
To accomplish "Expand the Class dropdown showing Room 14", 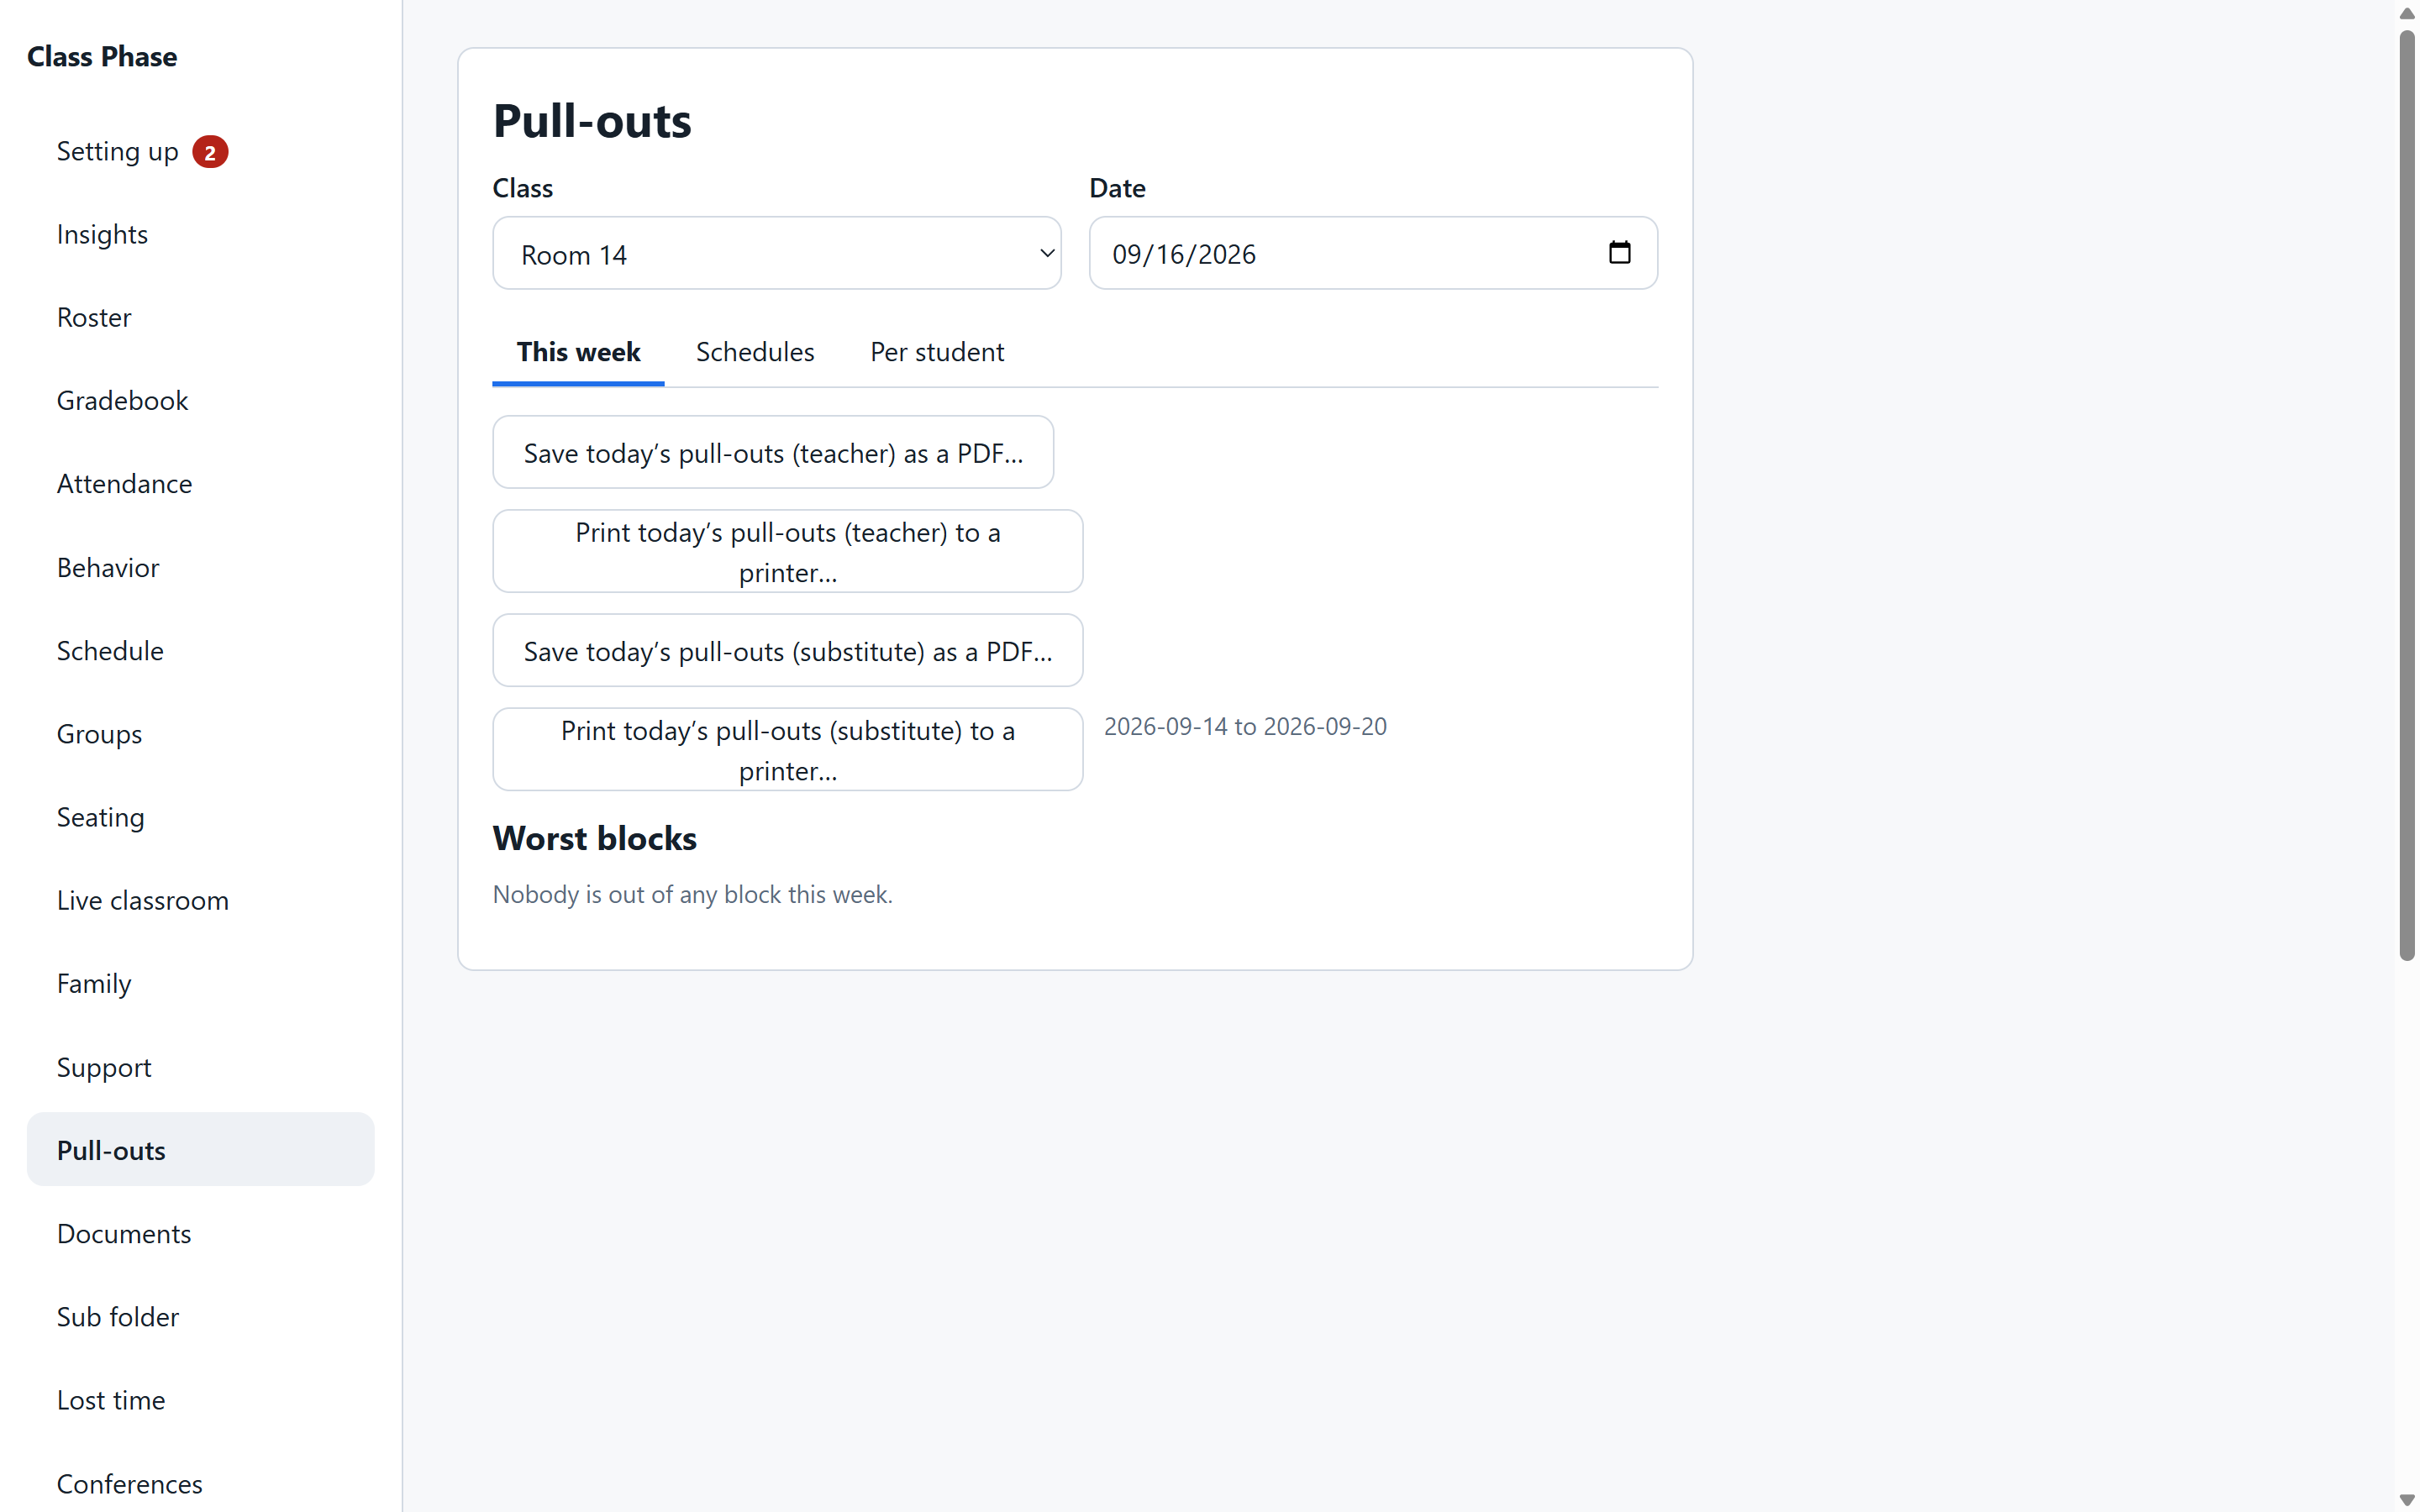I will tap(776, 254).
